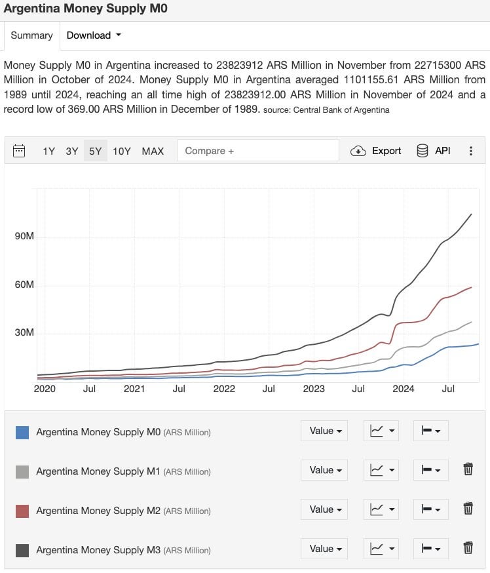Screen dimensions: 490x573
Task: Click the blue M0 color swatch
Action: coord(22,432)
